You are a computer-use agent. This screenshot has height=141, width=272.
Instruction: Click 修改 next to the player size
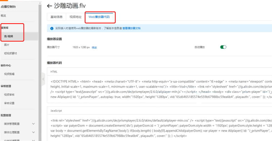(x=94, y=48)
